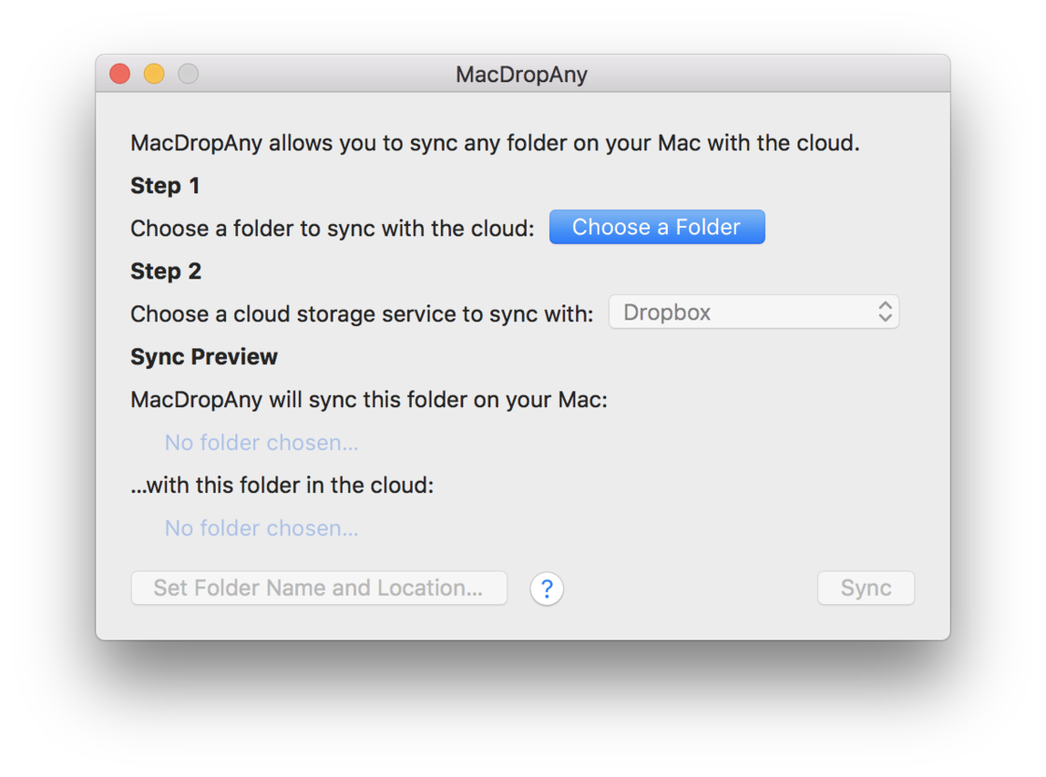This screenshot has height=777, width=1046.
Task: Click the Step 2 heading
Action: pos(165,271)
